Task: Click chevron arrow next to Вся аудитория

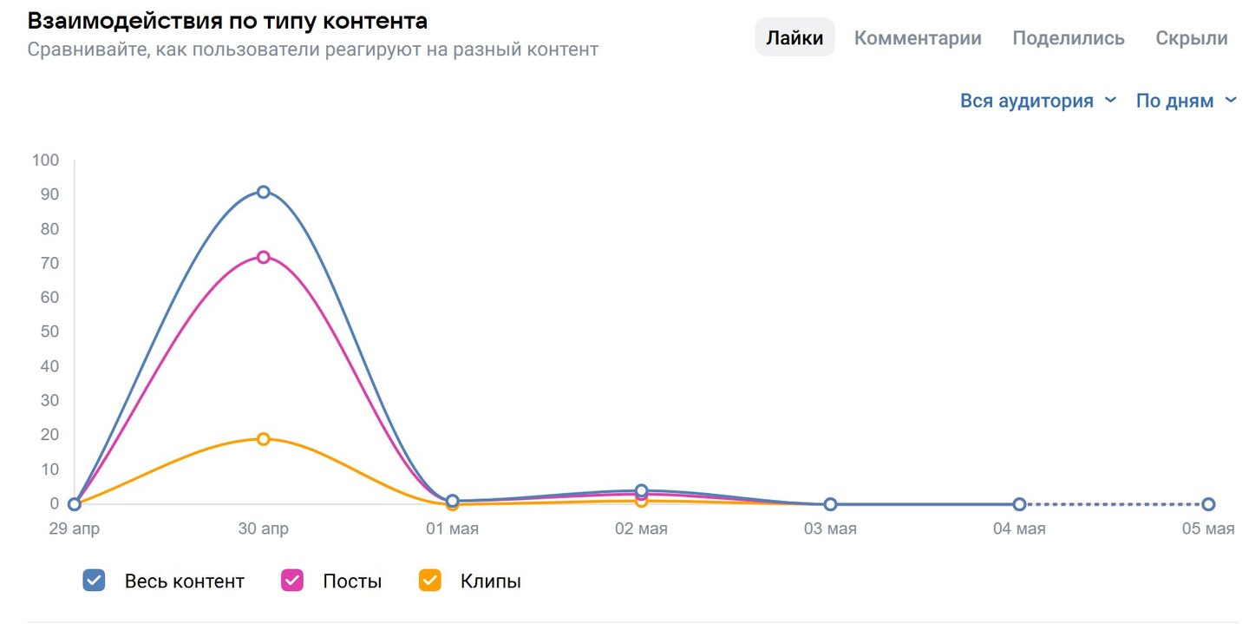Action: click(x=1110, y=101)
